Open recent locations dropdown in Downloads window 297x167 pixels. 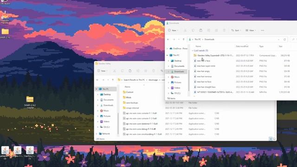[x=179, y=39]
